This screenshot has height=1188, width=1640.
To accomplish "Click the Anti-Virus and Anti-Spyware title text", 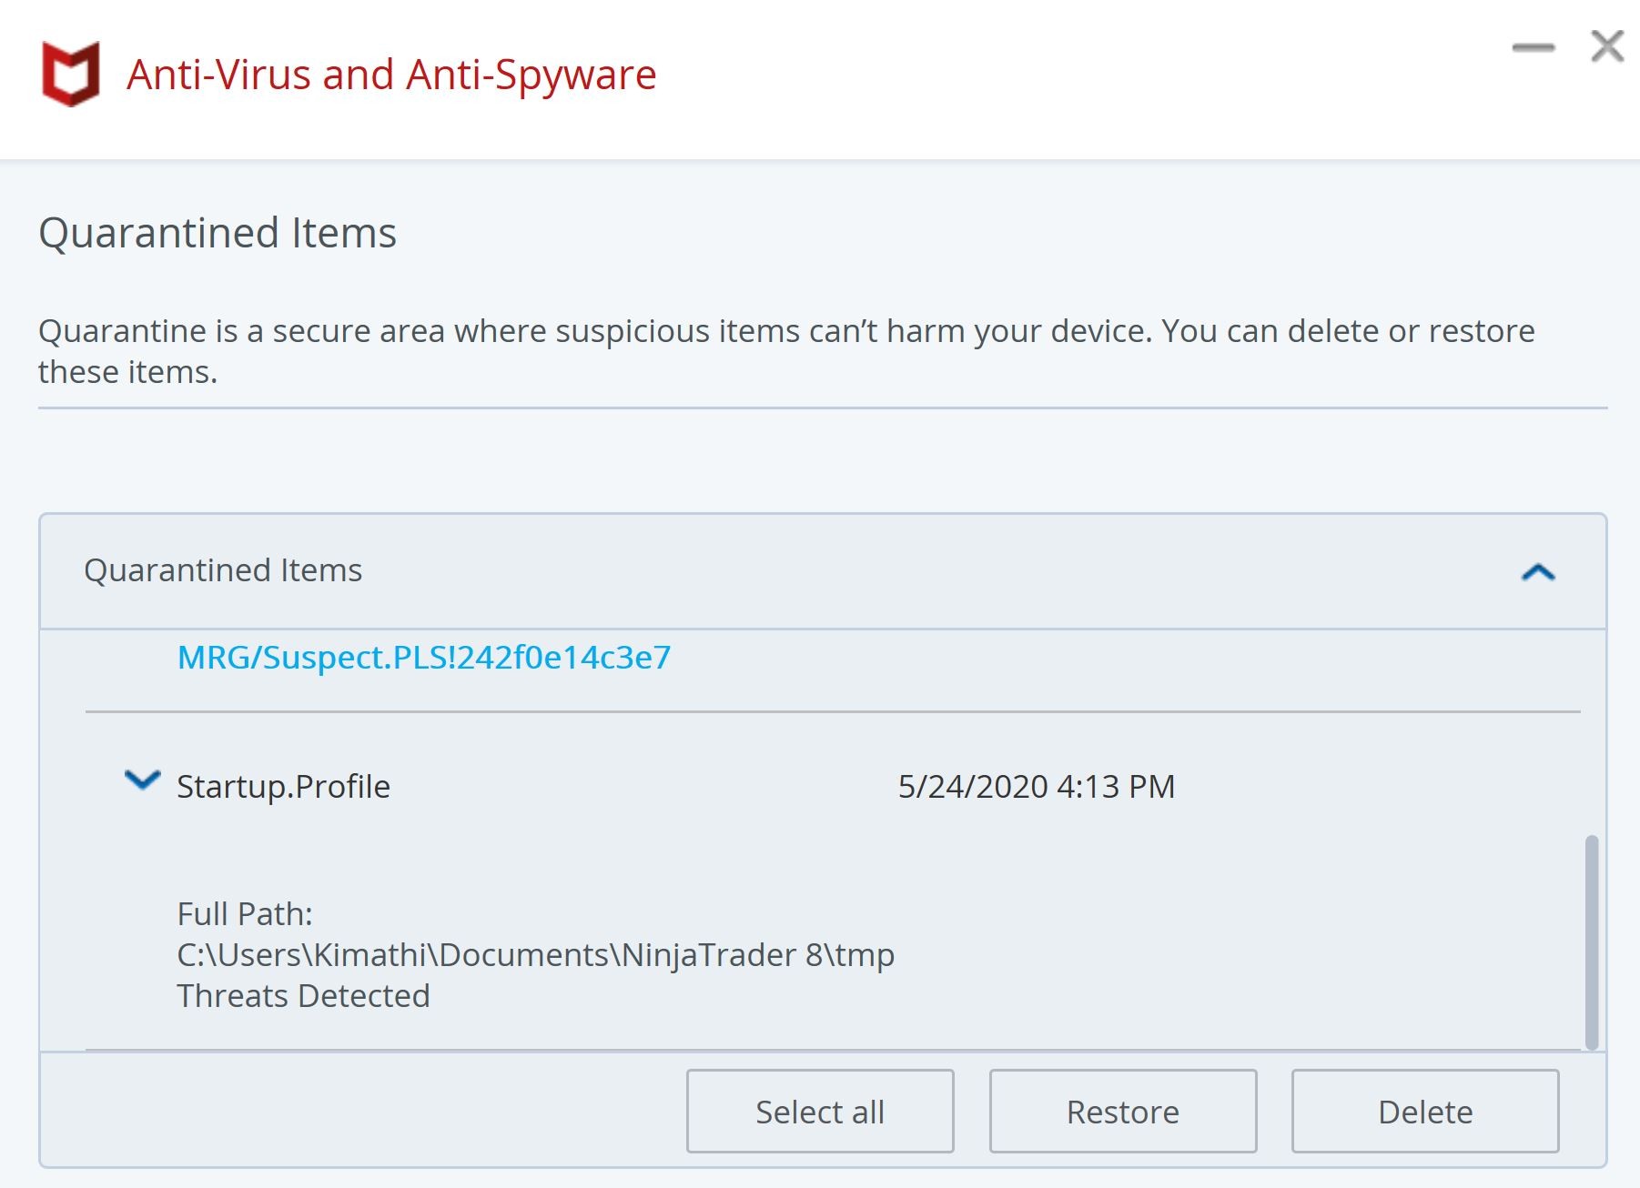I will (391, 75).
